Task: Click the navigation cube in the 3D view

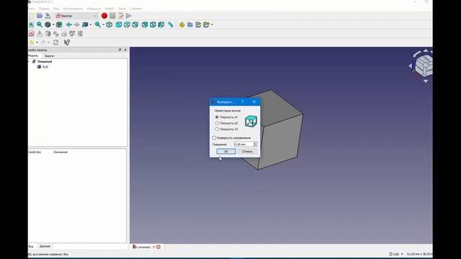Action: pos(424,65)
